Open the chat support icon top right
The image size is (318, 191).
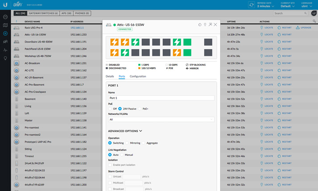pos(314,13)
